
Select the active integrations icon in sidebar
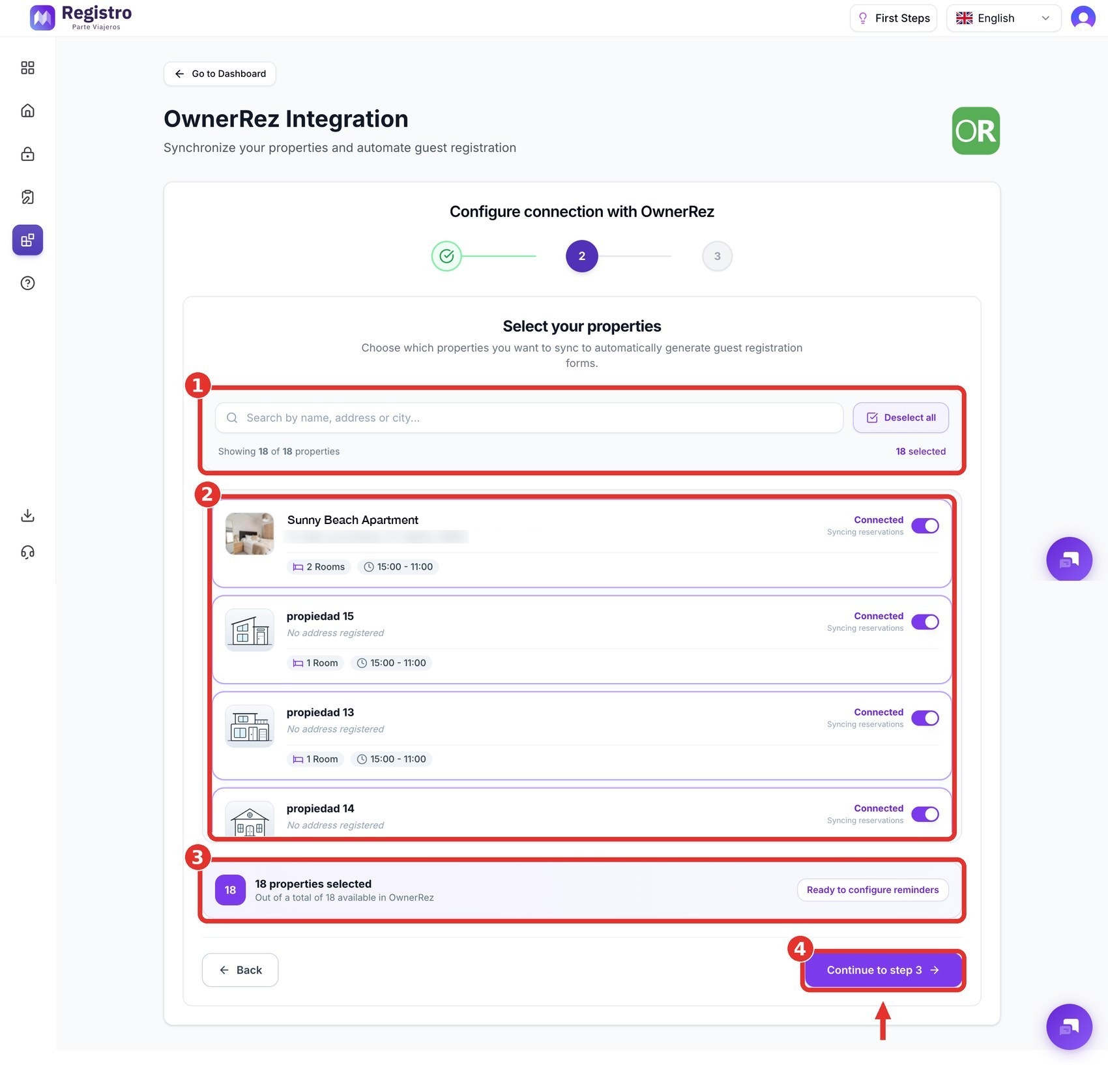[27, 240]
